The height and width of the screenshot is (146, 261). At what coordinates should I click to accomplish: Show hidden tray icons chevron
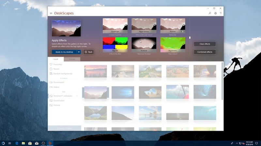237,143
